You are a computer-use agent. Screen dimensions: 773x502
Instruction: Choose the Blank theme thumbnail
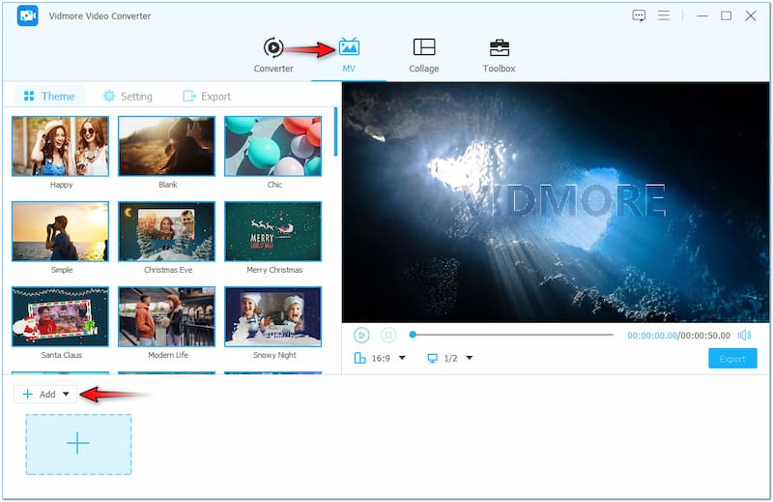point(166,146)
